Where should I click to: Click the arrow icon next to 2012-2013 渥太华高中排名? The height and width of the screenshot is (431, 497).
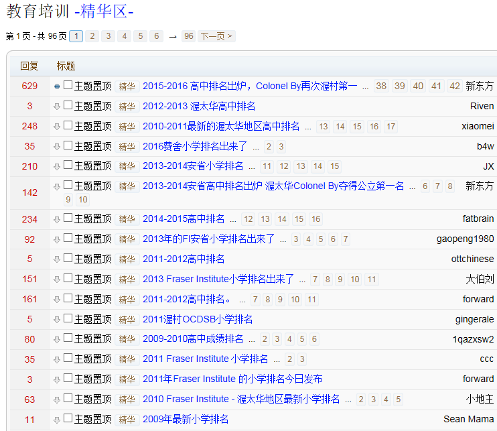57,107
